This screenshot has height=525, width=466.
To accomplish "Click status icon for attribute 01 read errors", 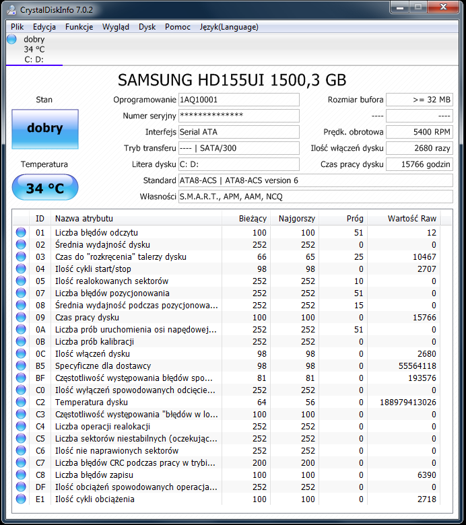I will click(x=21, y=233).
